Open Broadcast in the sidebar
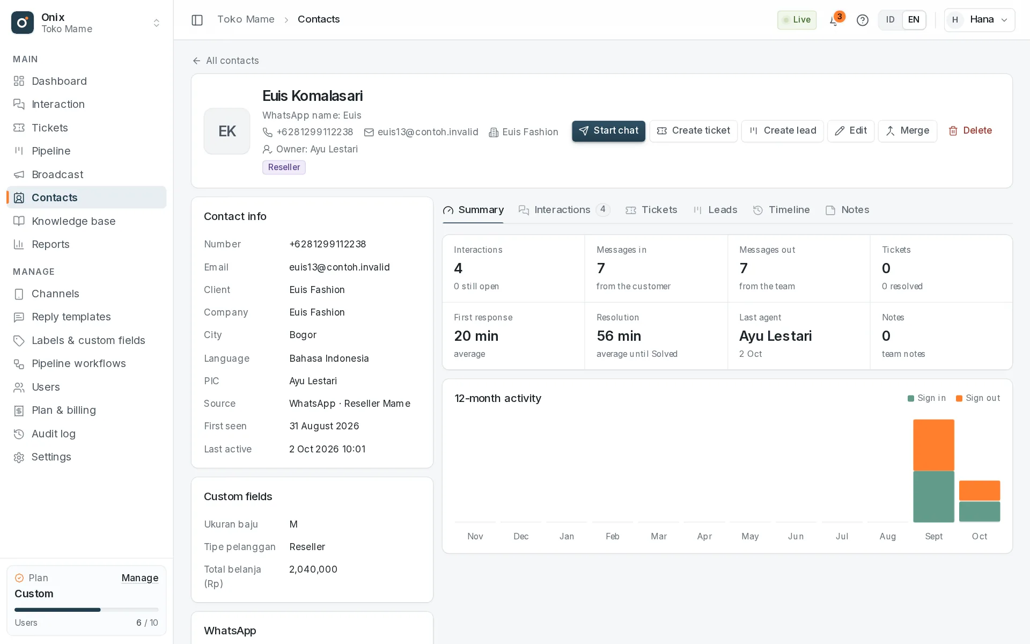The image size is (1030, 644). pos(86,174)
